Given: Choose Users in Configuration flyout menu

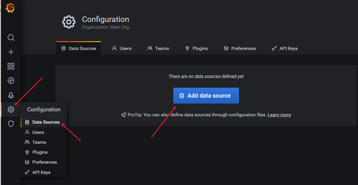Looking at the screenshot, I should [x=38, y=132].
